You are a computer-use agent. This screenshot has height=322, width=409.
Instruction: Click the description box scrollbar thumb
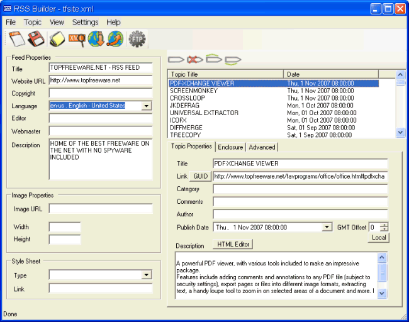click(382, 272)
